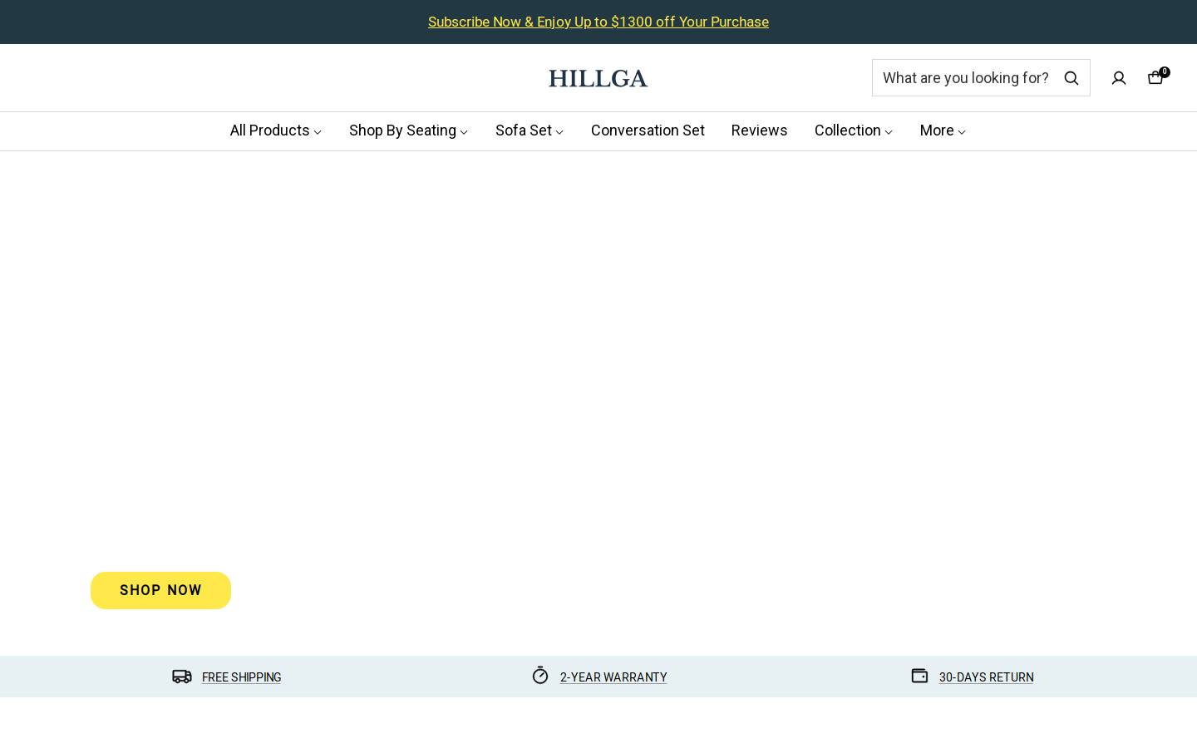
Task: Expand the Collection menu
Action: tap(853, 130)
